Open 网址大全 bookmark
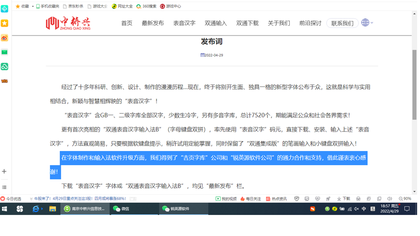Screen dimensions: 420x236 122,6
